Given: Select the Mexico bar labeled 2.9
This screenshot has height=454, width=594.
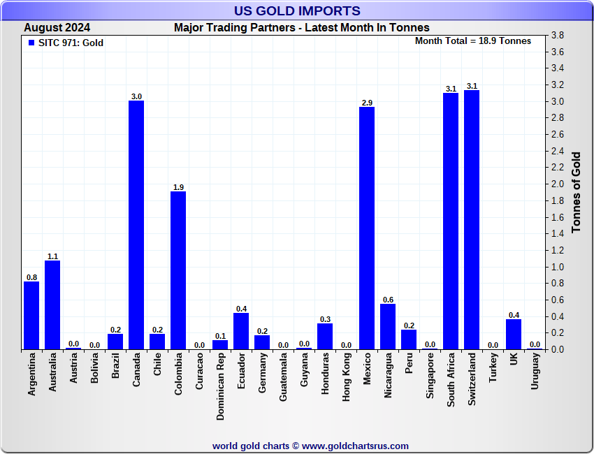Looking at the screenshot, I should coord(367,228).
